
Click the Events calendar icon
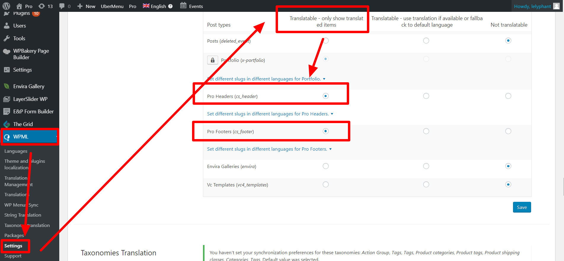183,6
